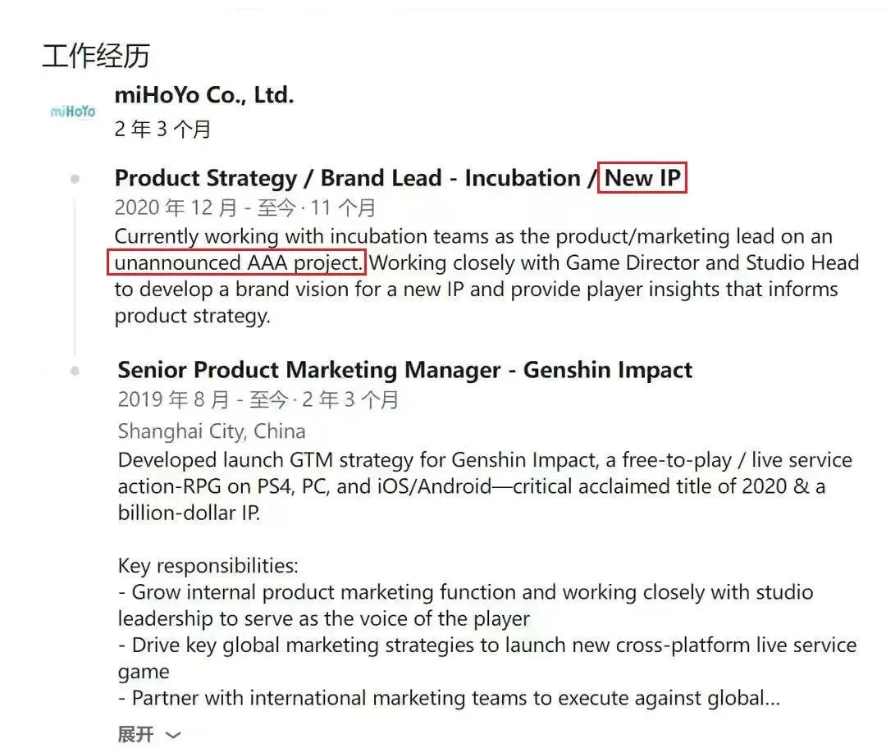Click the "Grow internal product marketing function" line
The height and width of the screenshot is (748, 886).
point(472,592)
